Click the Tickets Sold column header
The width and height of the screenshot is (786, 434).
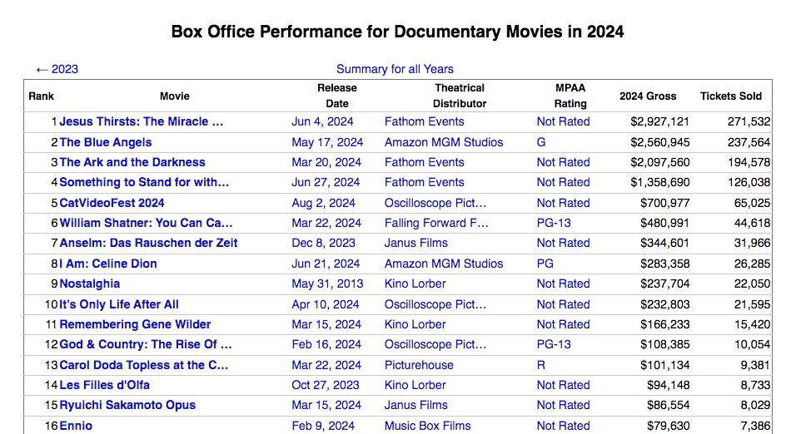730,96
